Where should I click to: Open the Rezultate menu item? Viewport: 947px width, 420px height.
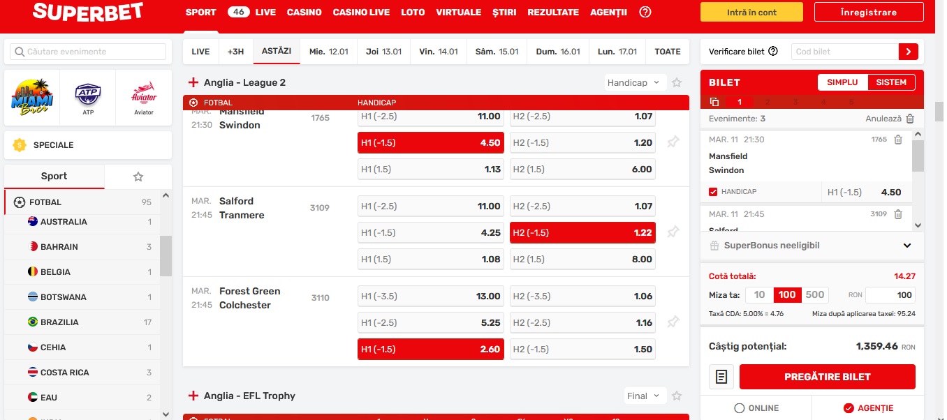point(553,12)
